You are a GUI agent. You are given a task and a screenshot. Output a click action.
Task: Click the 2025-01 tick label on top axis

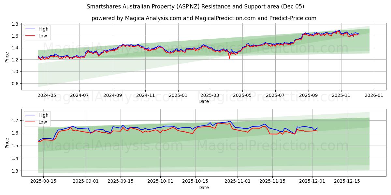point(179,94)
